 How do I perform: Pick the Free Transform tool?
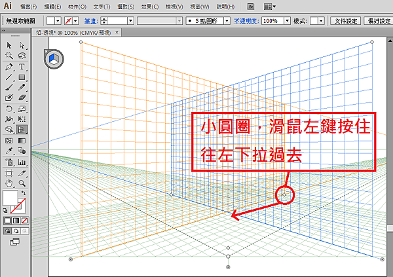(22, 119)
